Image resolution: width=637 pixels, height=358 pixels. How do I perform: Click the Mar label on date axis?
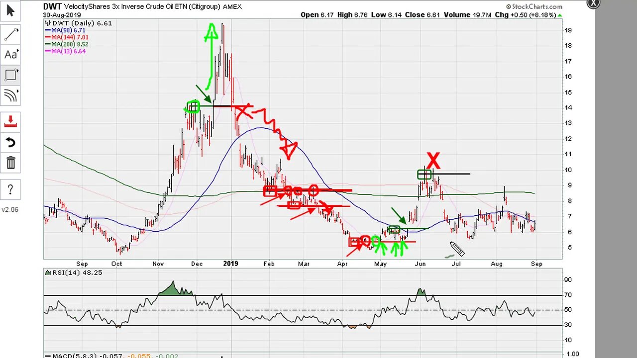[304, 264]
